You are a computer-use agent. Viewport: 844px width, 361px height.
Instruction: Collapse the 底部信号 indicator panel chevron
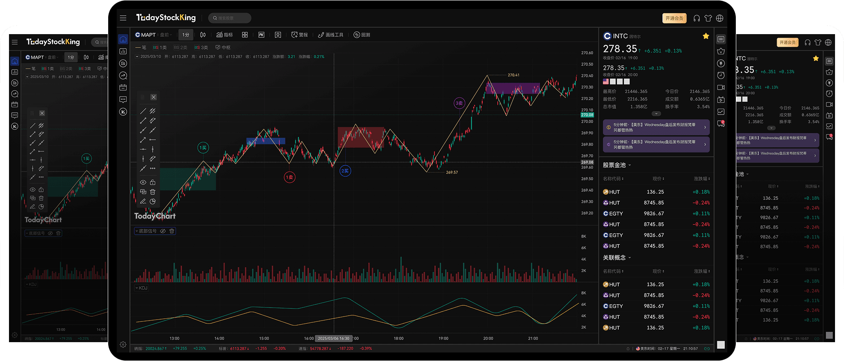(137, 231)
